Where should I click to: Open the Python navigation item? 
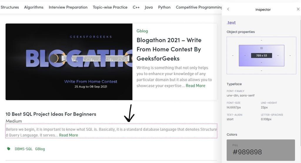coord(164,7)
